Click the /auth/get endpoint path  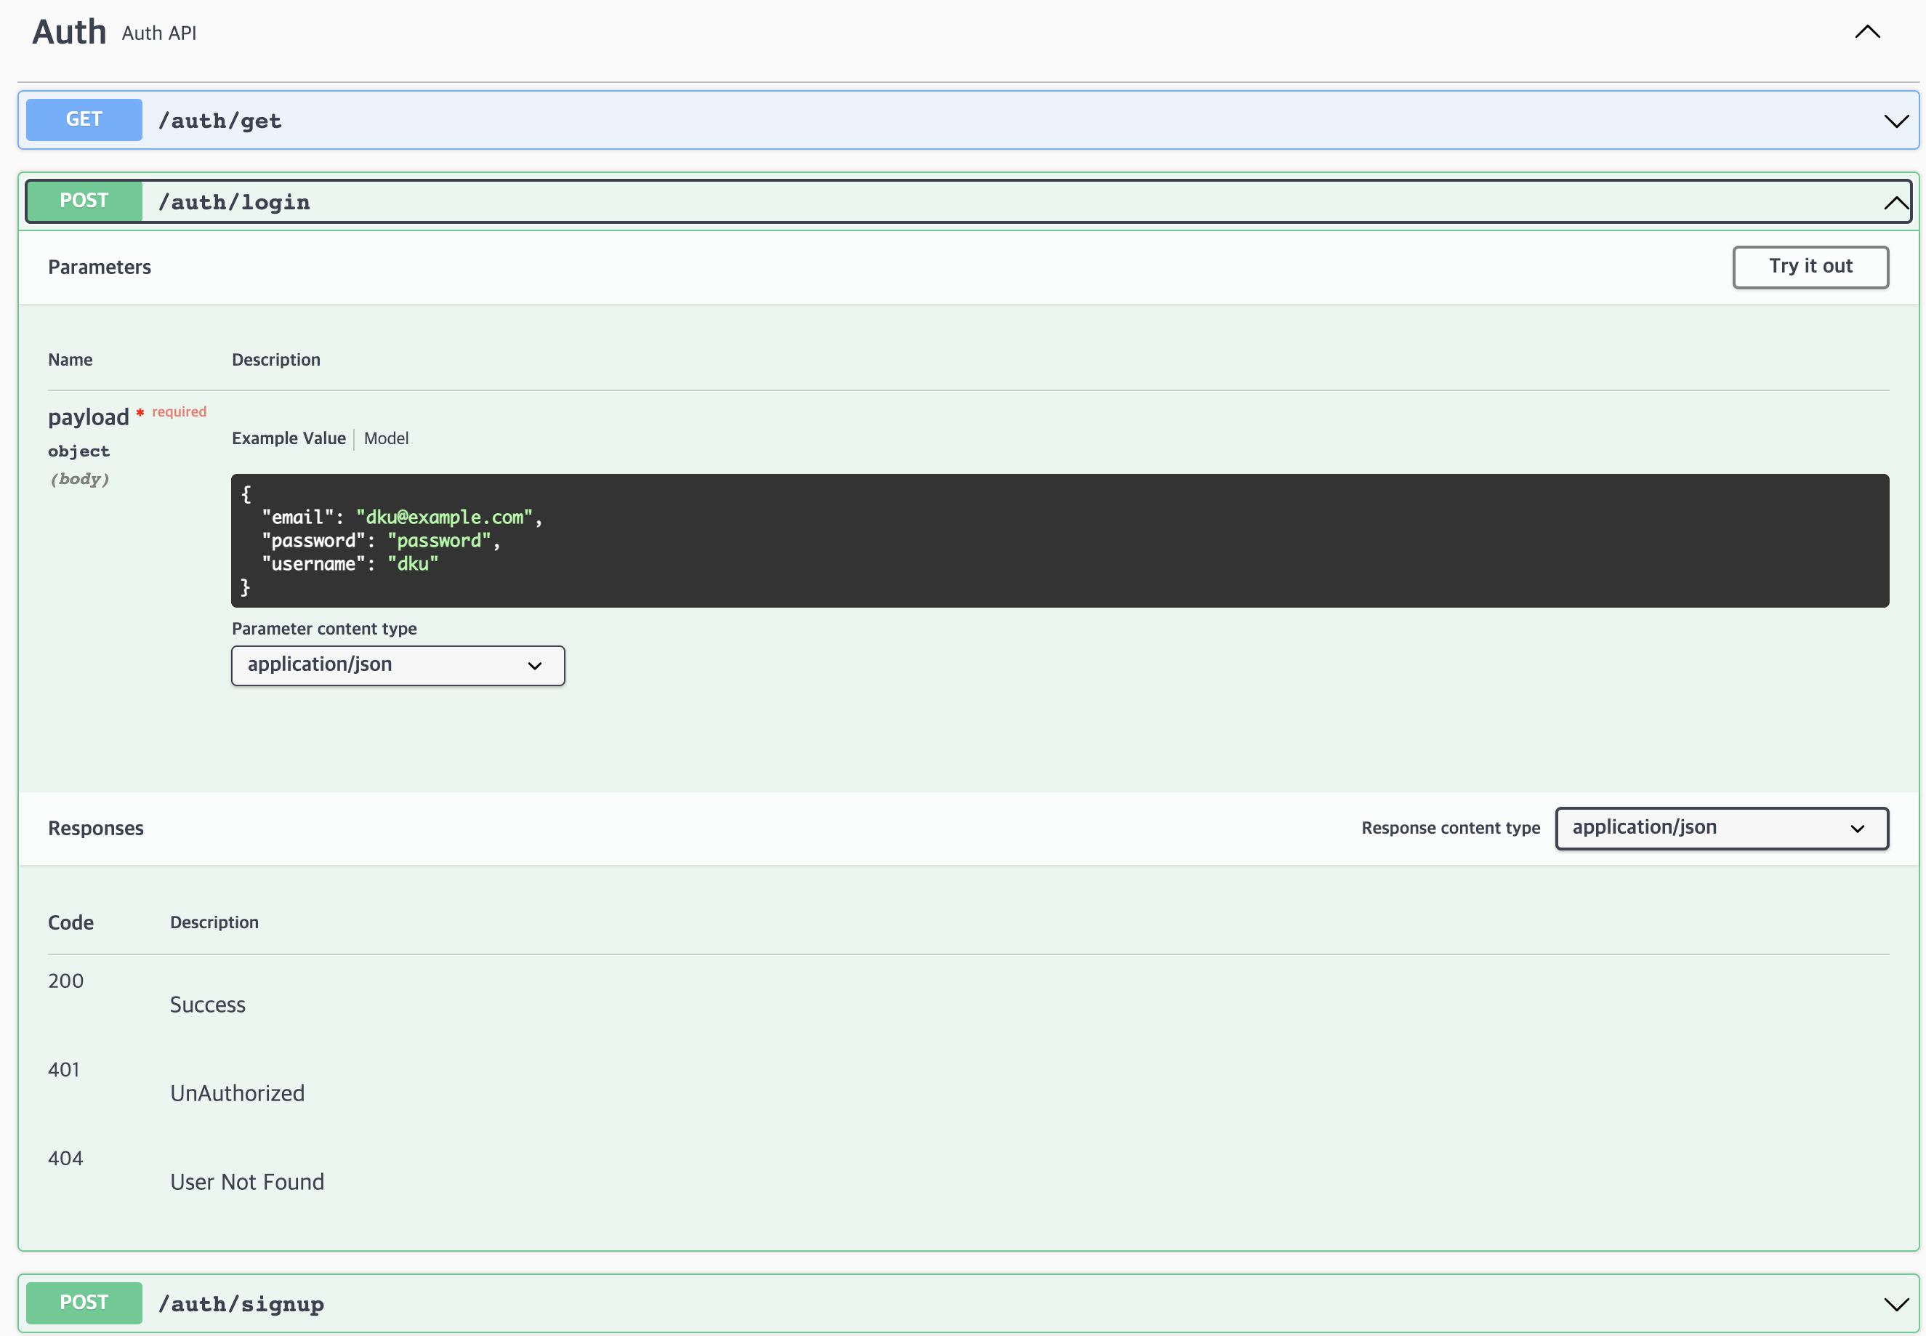coord(220,121)
